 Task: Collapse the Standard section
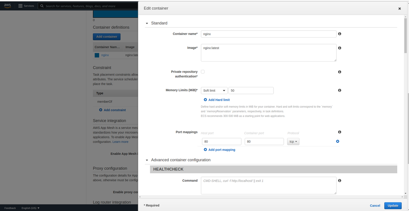[147, 23]
